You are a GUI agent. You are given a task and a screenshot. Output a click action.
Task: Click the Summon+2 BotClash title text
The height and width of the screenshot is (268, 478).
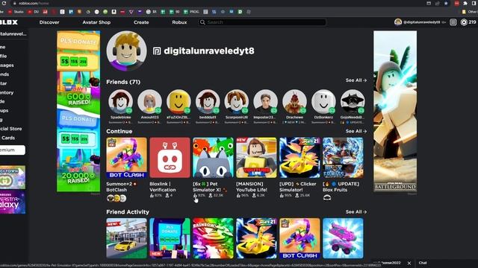[x=121, y=187]
